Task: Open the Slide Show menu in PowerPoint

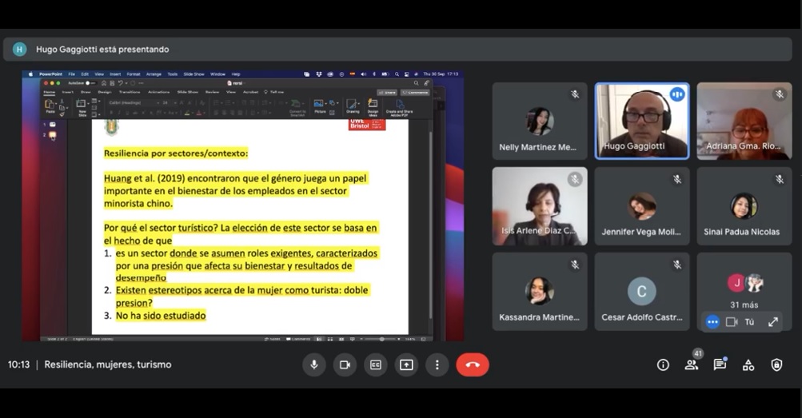Action: [x=194, y=74]
